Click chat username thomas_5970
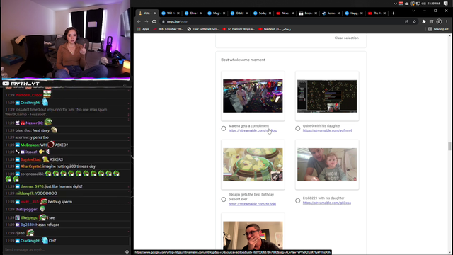453x255 pixels. (x=33, y=186)
